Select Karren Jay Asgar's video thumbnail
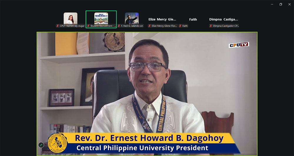The image size is (294, 156). (71, 18)
